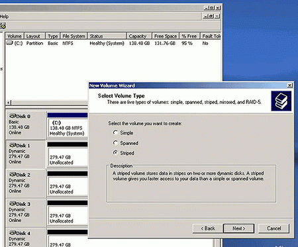Click the Disk 3 disk icon
The width and height of the screenshot is (298, 247).
pyautogui.click(x=13, y=203)
